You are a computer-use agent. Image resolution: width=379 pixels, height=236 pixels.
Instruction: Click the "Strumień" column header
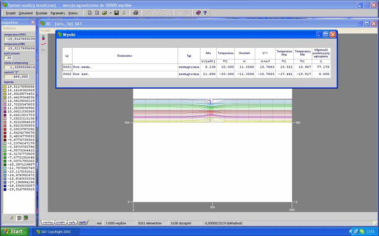[x=245, y=53]
